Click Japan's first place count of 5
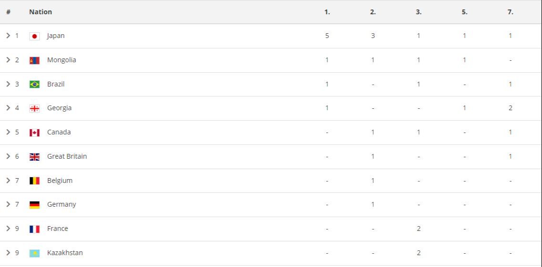 coord(327,36)
